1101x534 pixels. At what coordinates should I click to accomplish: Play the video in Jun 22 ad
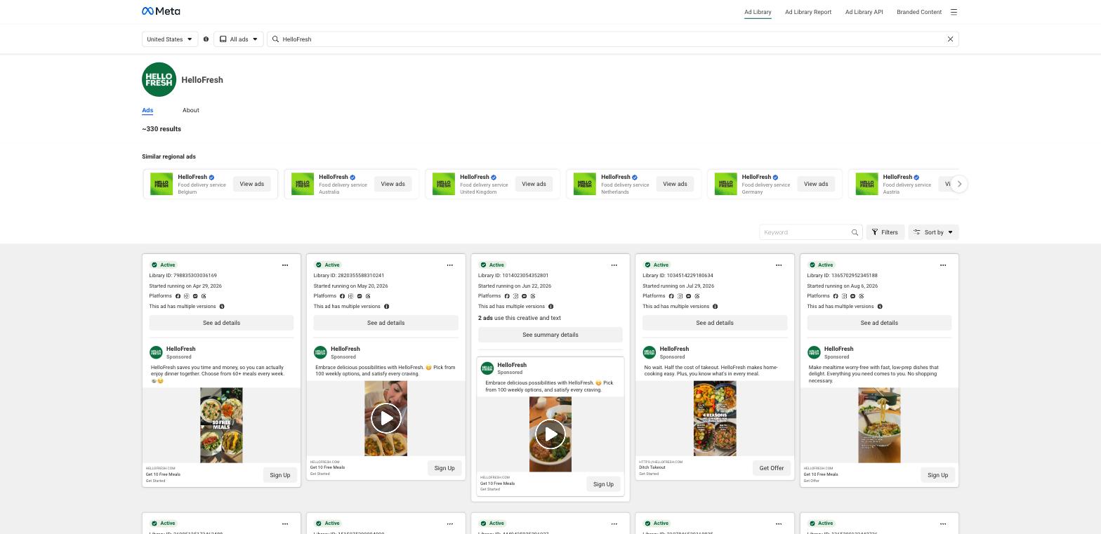550,434
